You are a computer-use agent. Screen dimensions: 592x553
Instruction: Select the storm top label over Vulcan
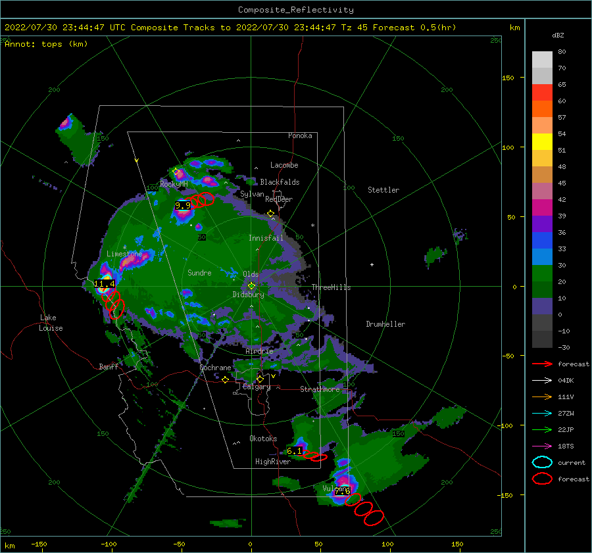pos(343,491)
